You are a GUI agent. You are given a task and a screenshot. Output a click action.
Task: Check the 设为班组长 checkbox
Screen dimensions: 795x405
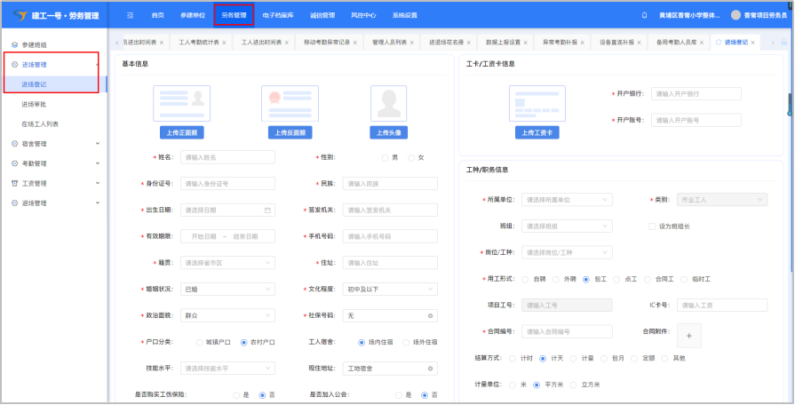pos(652,226)
